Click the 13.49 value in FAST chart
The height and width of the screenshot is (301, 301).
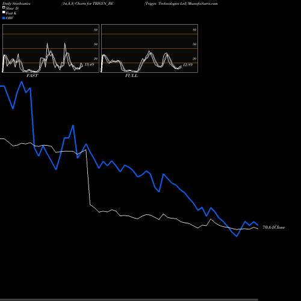click(89, 64)
